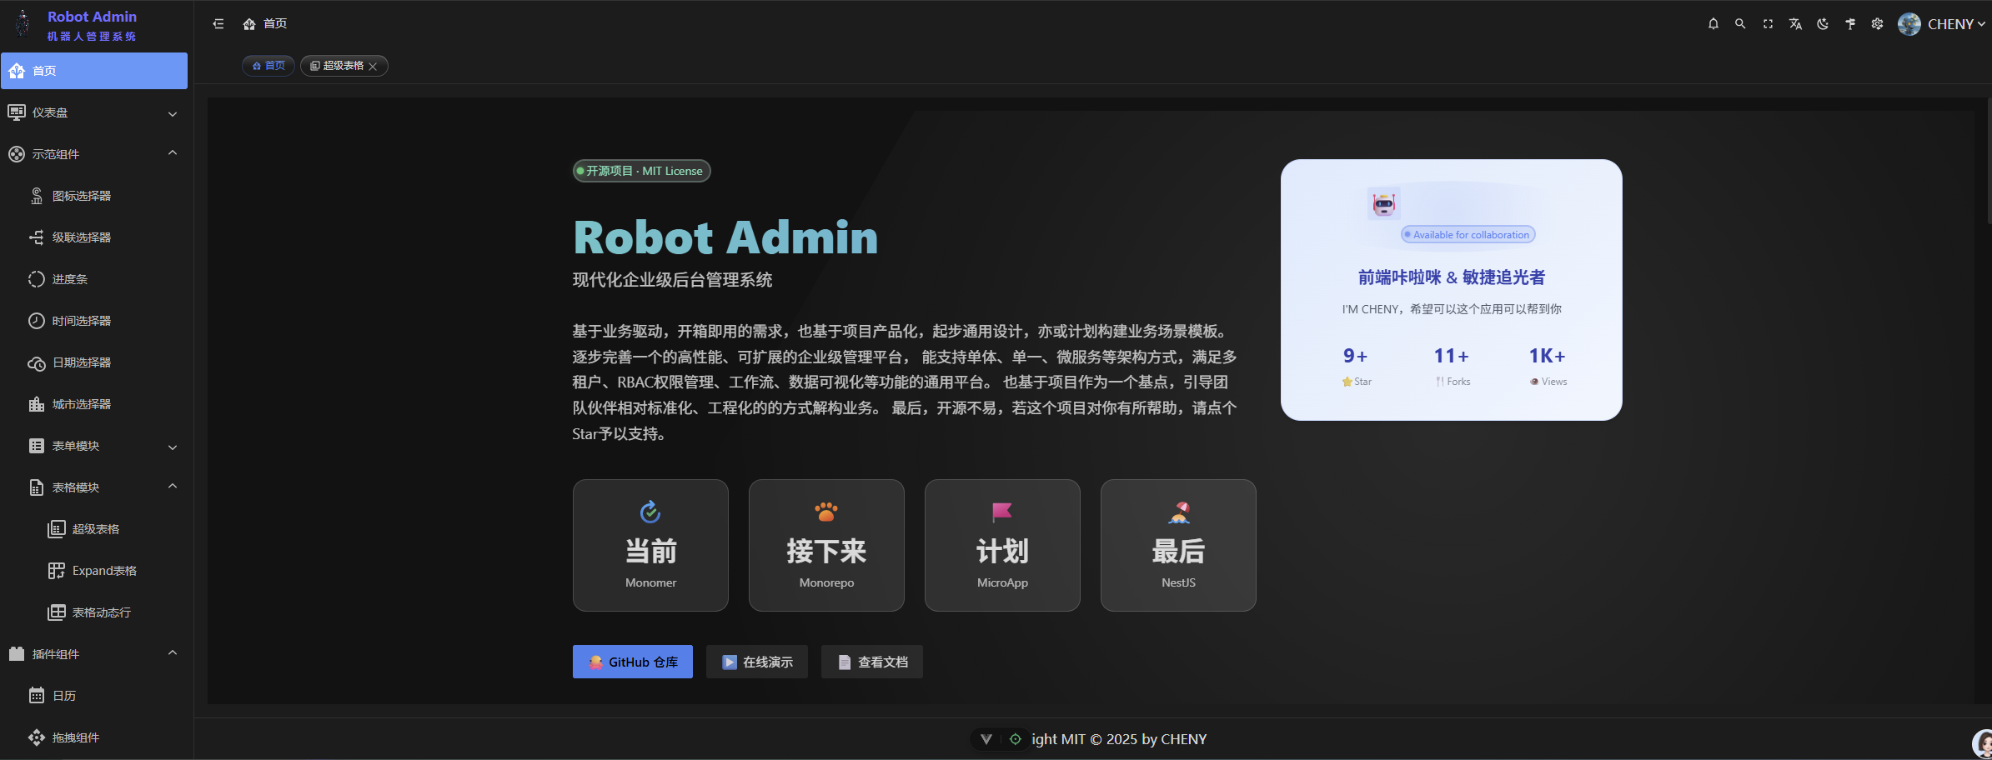The height and width of the screenshot is (760, 1992).
Task: Click the 进度条 progress circle icon
Action: 37,279
